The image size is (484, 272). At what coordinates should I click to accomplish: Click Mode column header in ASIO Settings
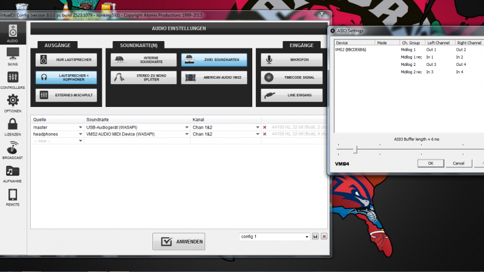tap(387, 43)
